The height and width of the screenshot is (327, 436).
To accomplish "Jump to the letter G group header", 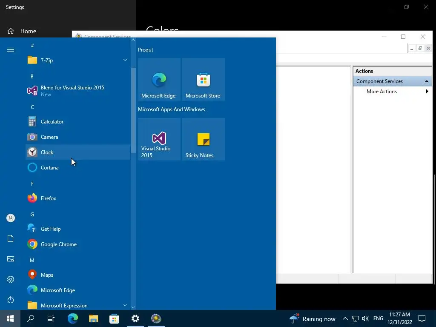I will pyautogui.click(x=32, y=215).
